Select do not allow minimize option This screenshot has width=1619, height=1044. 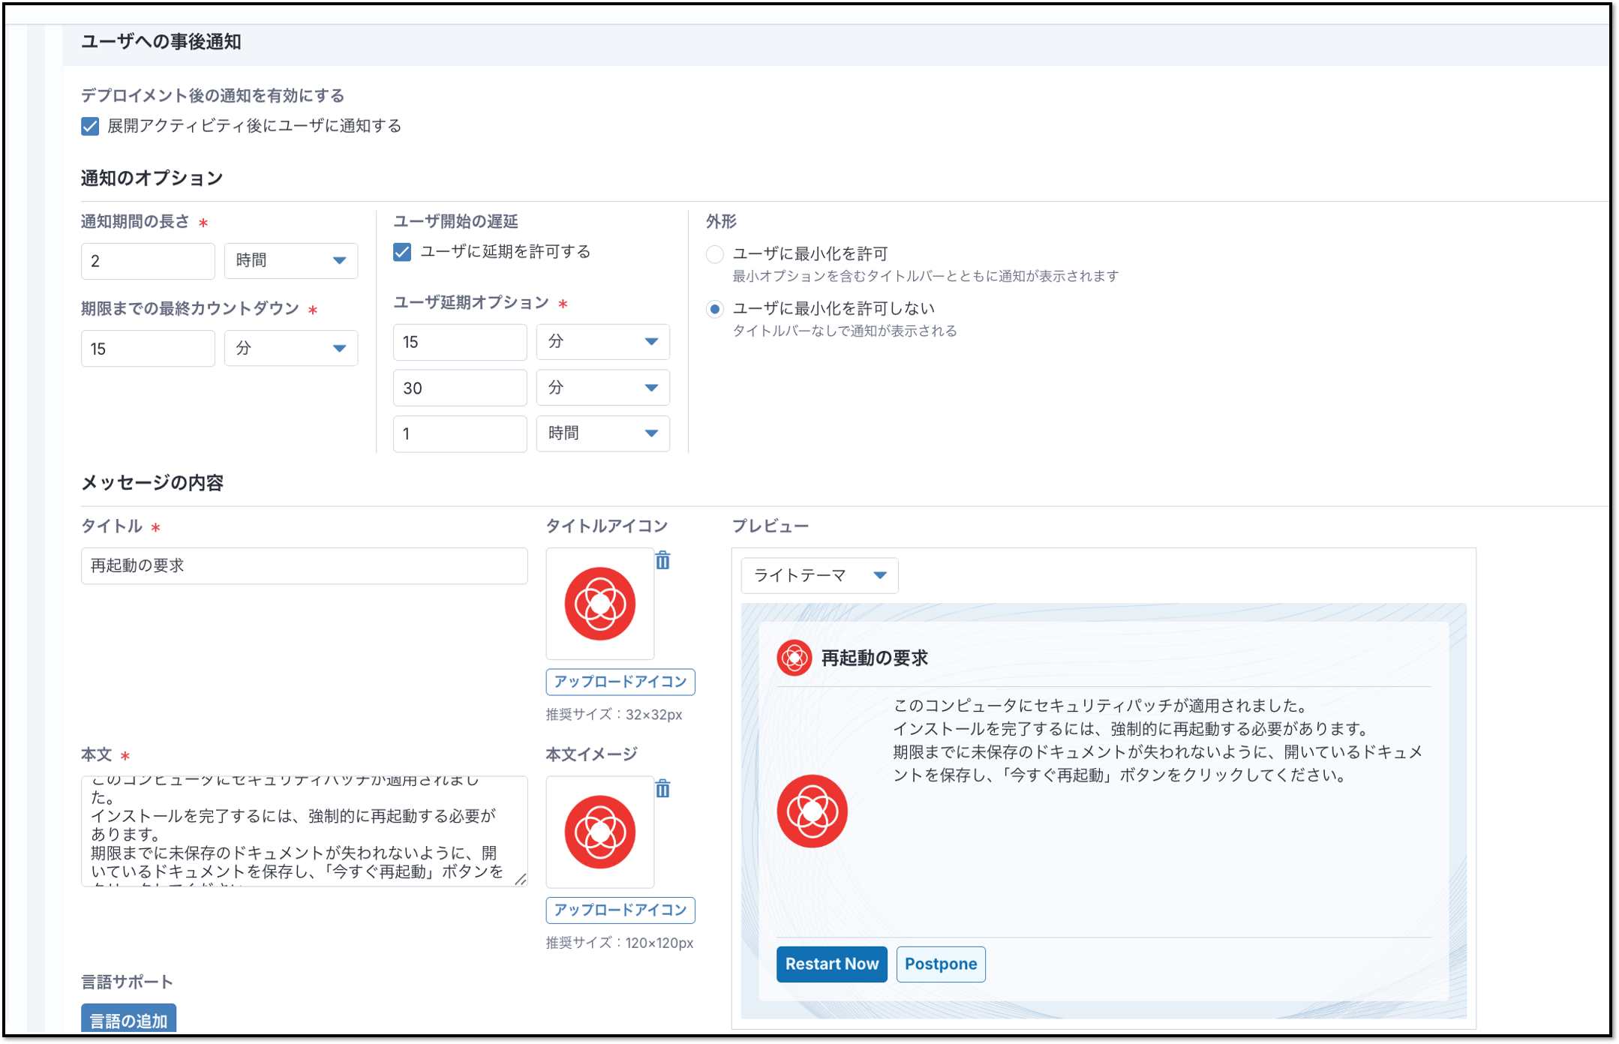coord(715,309)
